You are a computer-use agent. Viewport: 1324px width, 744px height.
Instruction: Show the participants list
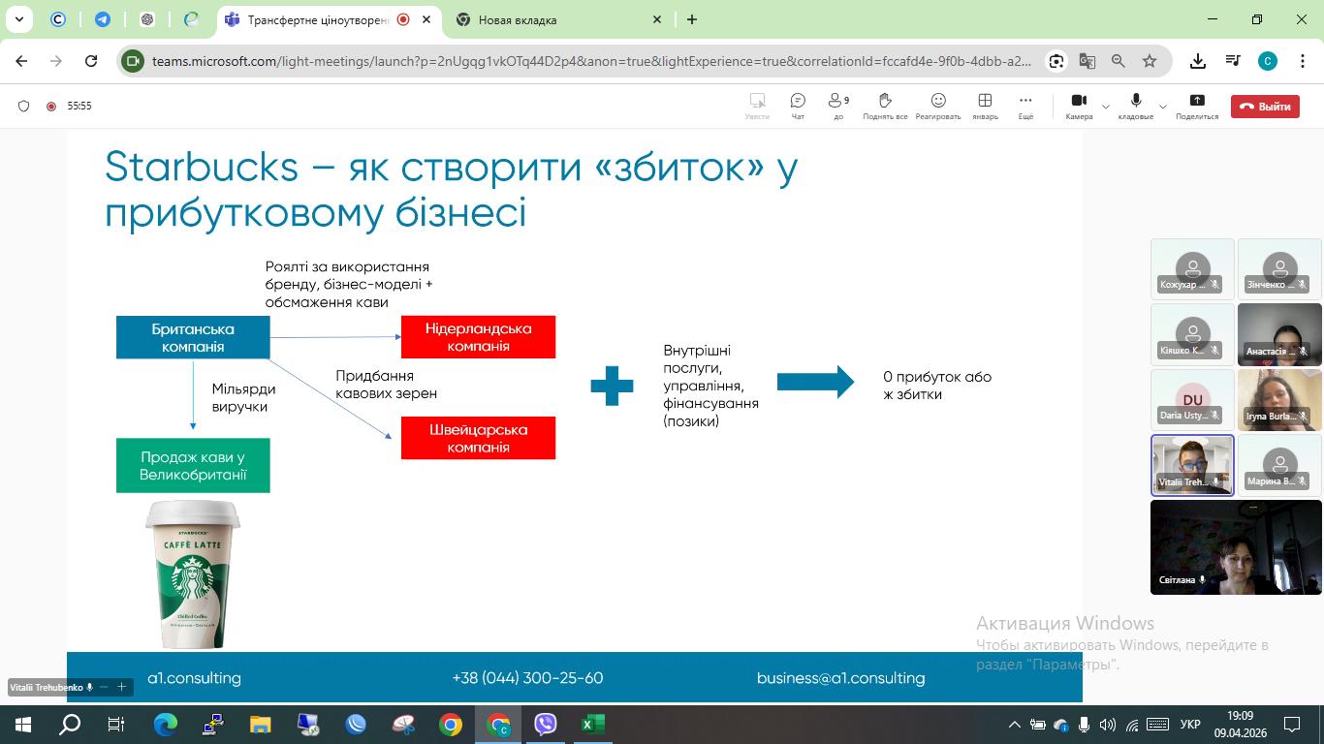click(x=837, y=105)
